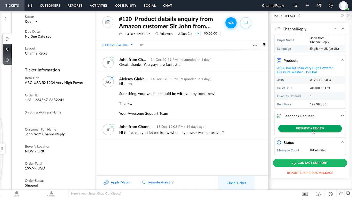Image resolution: width=352 pixels, height=197 pixels.
Task: Start the ticket timer play button
Action: (198, 34)
